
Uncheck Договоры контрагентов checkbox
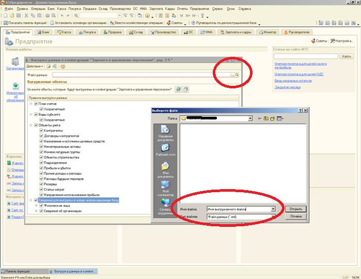(41, 136)
